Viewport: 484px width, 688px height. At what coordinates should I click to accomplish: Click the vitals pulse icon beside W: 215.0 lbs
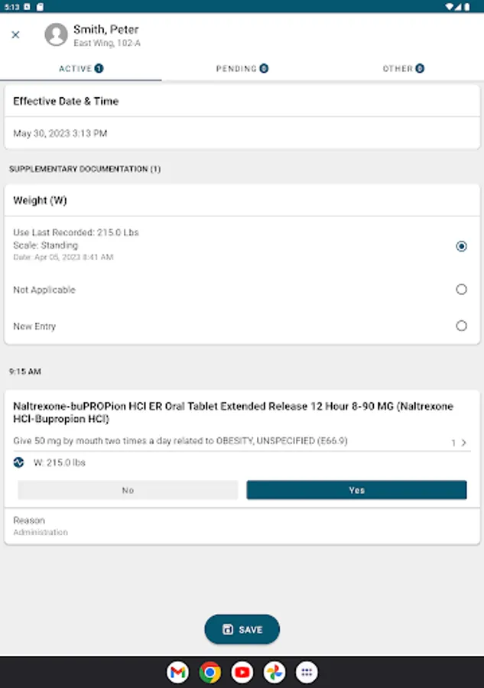(x=19, y=462)
